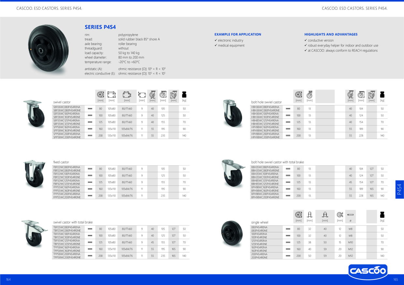Click total height icon in bolt hole castor header
The image size is (404, 285).
click(361, 95)
